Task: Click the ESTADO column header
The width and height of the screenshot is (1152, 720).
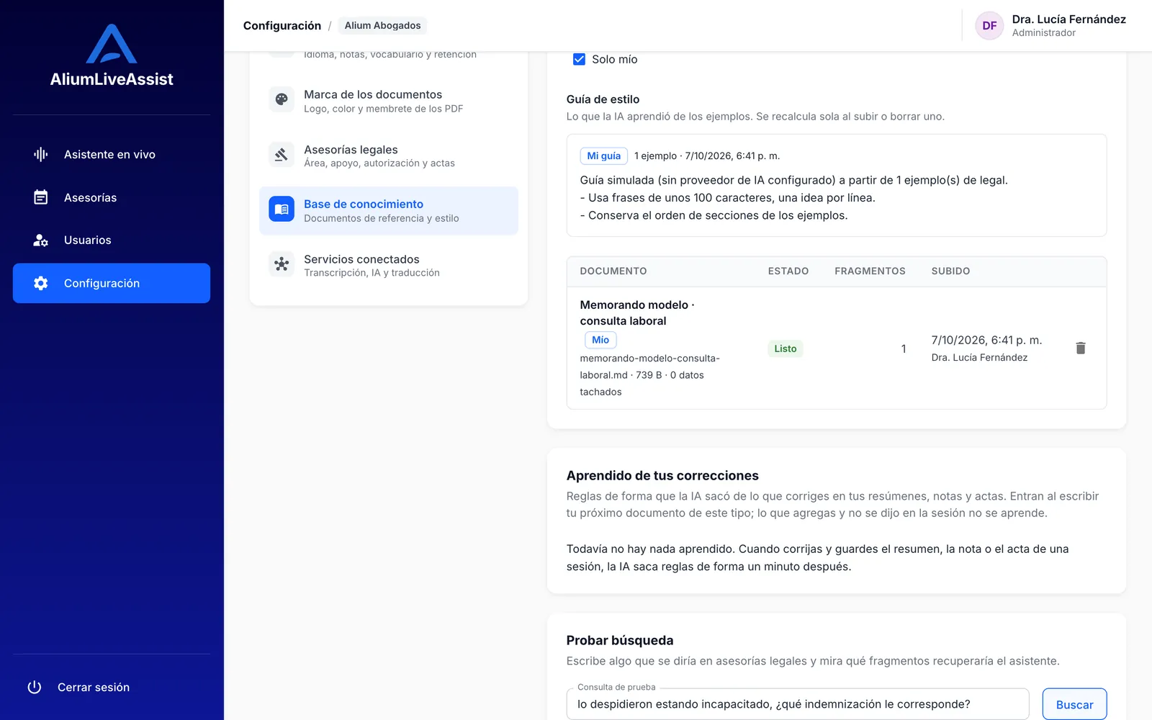Action: (788, 271)
